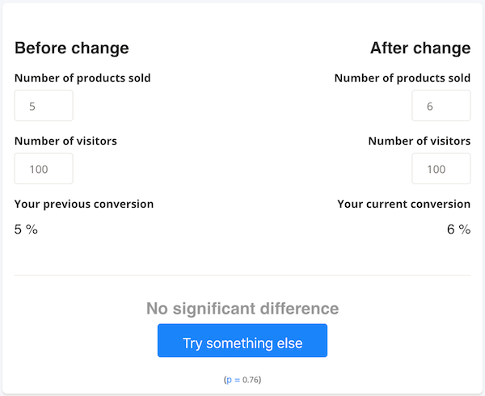Click the right "Number of products sold" label

(x=403, y=78)
